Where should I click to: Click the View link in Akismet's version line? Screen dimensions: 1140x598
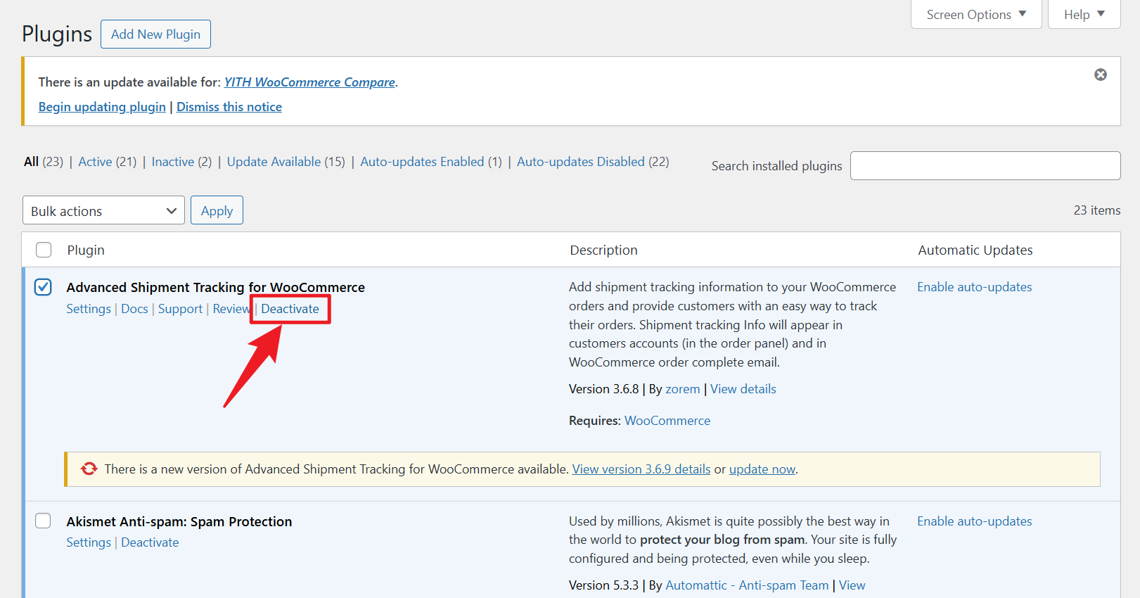point(852,585)
